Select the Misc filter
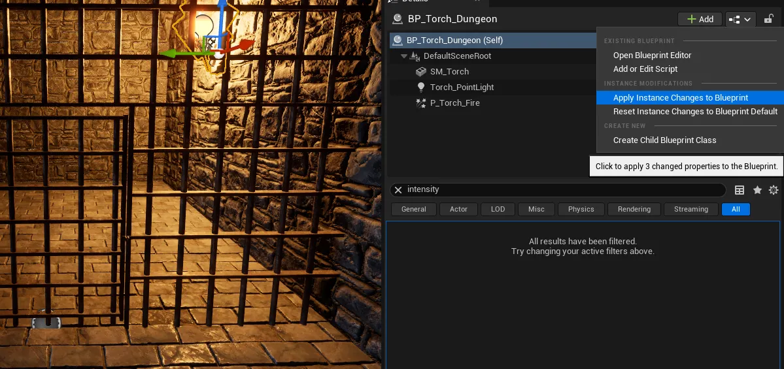This screenshot has height=369, width=784. click(x=536, y=209)
